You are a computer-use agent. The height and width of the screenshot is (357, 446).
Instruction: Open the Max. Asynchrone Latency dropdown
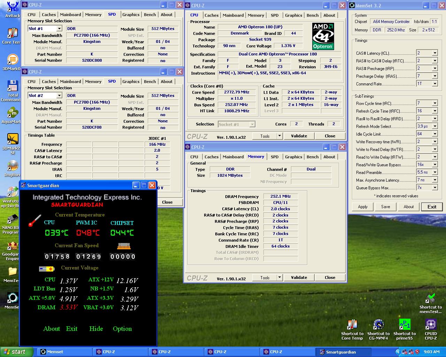[435, 180]
